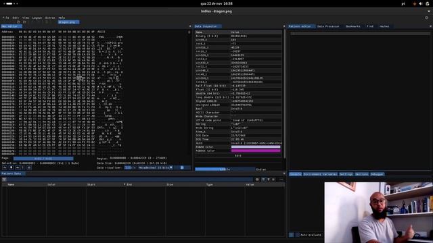Open the Environment Variables tab

point(320,174)
